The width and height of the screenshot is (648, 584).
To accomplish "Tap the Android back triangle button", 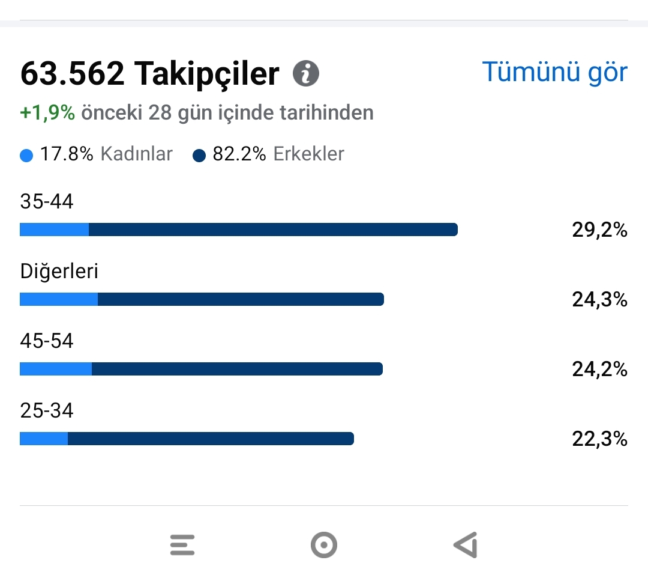I will (466, 545).
